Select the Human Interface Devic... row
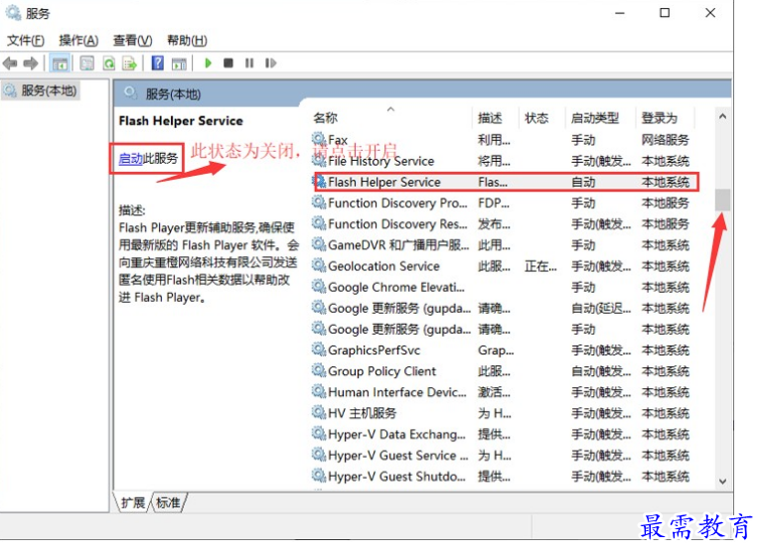 click(503, 392)
